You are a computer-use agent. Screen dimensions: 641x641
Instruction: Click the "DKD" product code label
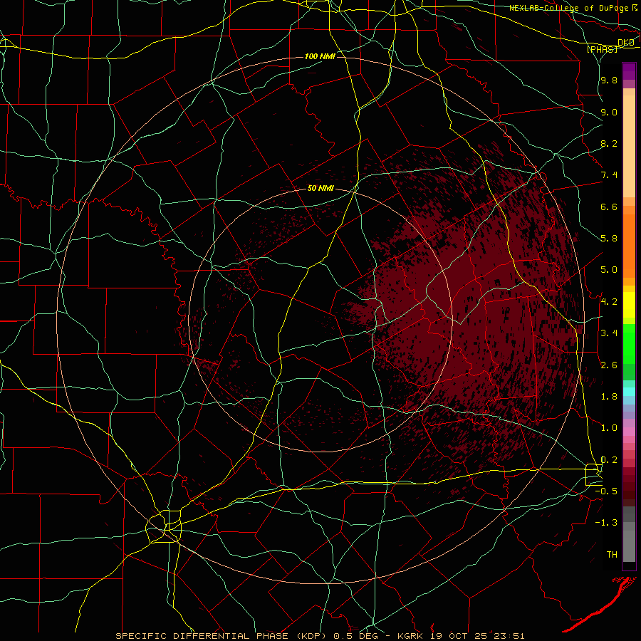pyautogui.click(x=626, y=42)
